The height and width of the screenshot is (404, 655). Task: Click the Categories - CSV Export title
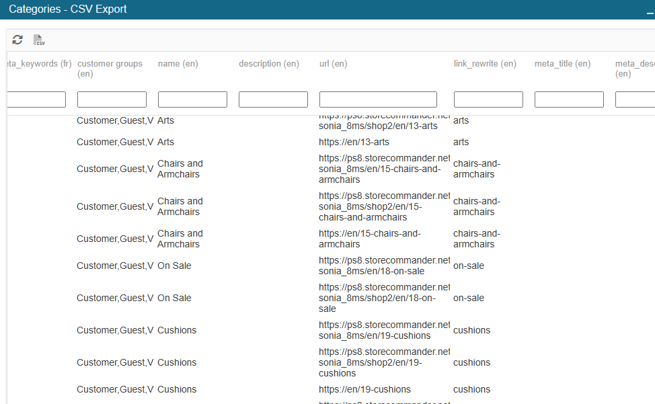[x=68, y=9]
